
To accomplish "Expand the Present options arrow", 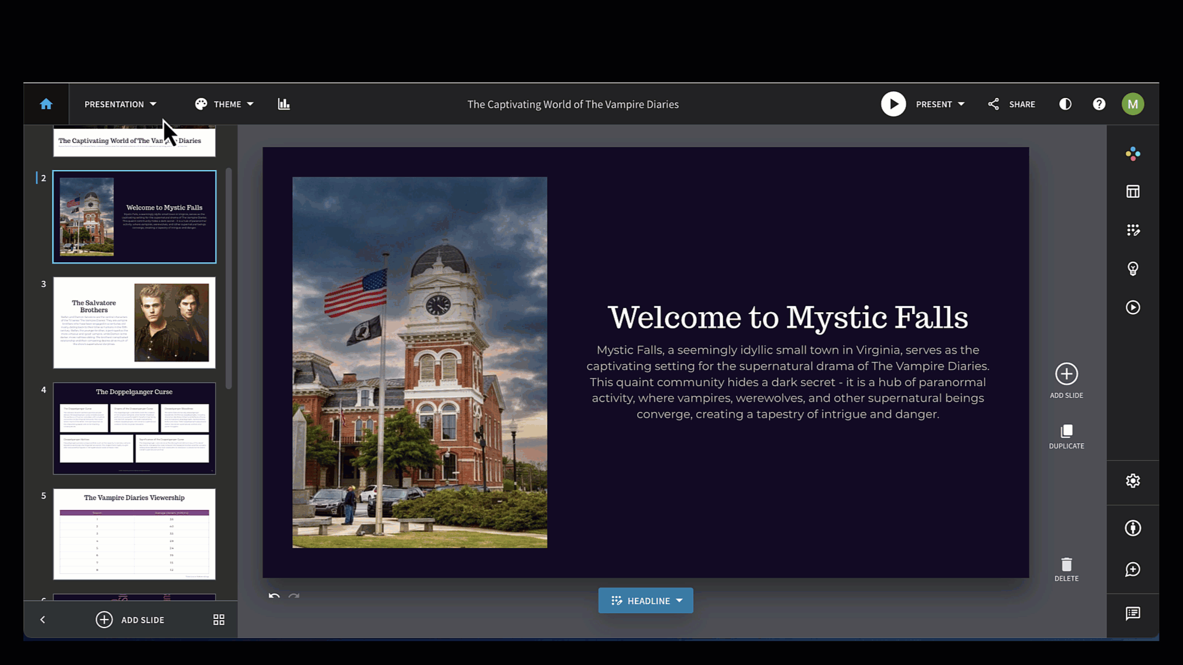I will 961,104.
